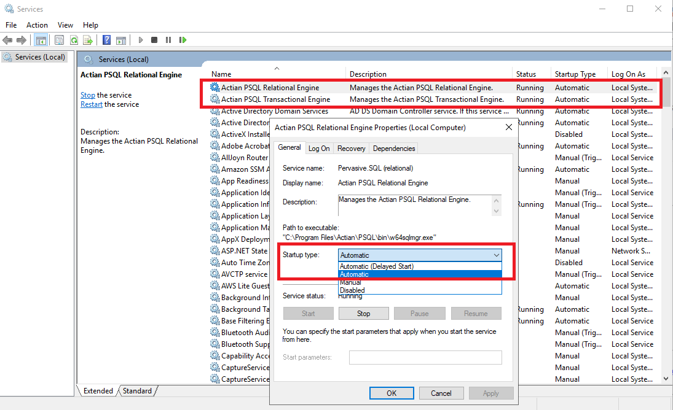Open the Action menu
The width and height of the screenshot is (673, 410).
[37, 25]
